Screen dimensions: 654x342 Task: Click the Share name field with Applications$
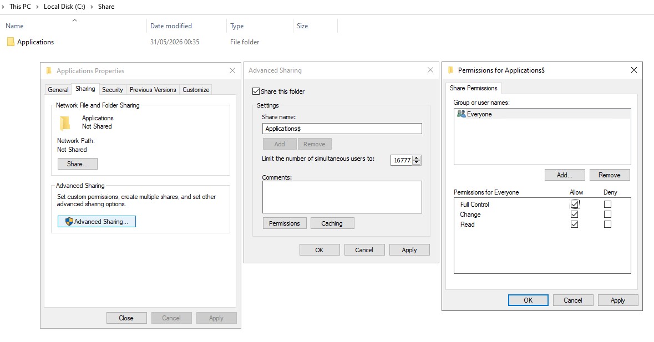coord(342,129)
